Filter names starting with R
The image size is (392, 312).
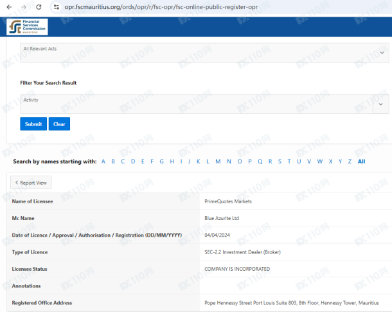tap(271, 161)
